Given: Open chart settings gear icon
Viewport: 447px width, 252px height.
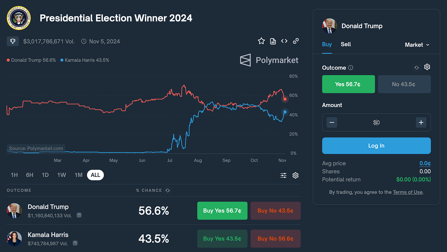Looking at the screenshot, I should coord(295,175).
